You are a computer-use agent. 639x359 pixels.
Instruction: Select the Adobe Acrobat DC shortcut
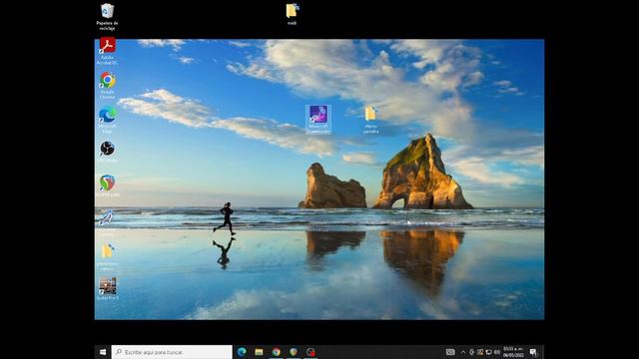pos(107,51)
